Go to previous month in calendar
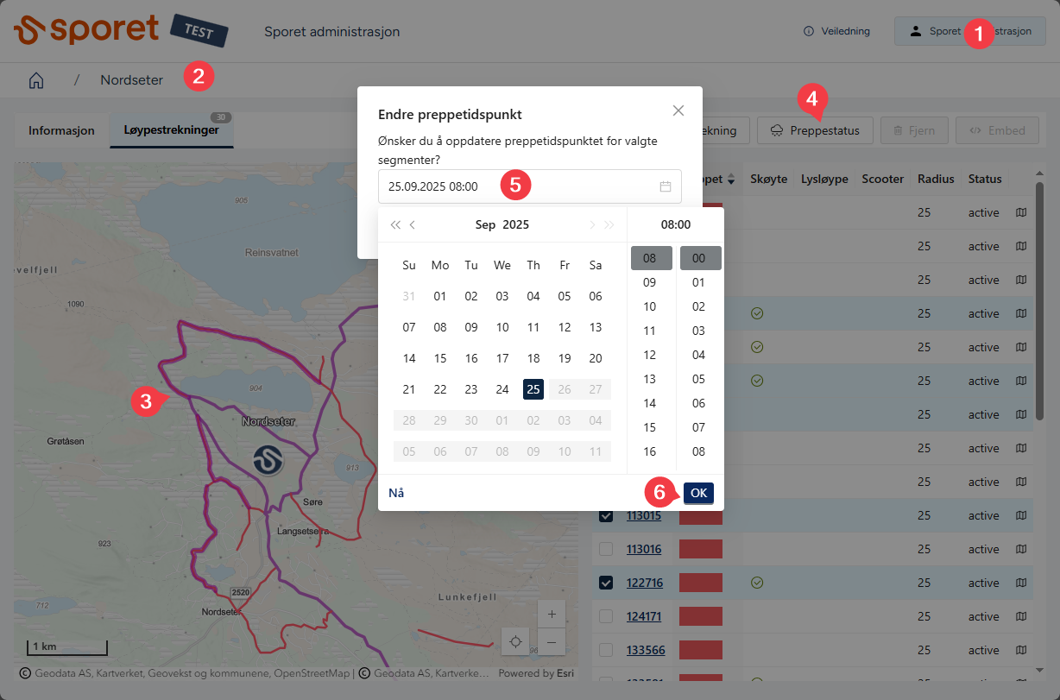The image size is (1060, 700). pyautogui.click(x=413, y=225)
